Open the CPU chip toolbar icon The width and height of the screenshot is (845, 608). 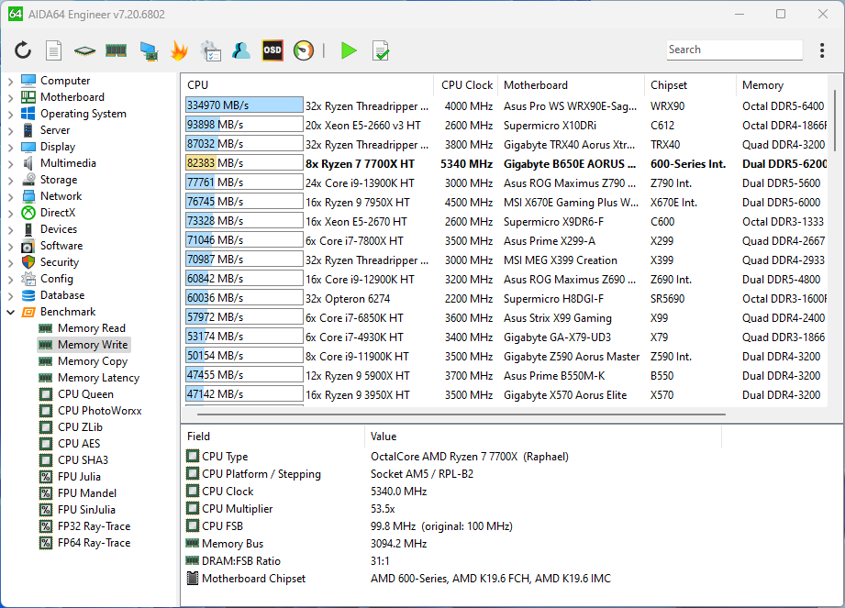(x=84, y=51)
